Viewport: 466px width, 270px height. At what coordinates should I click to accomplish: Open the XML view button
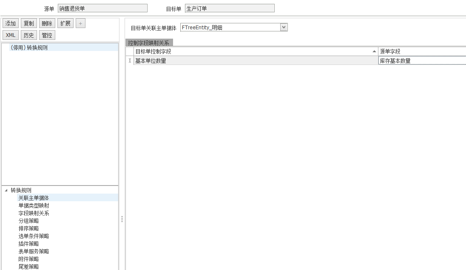click(x=11, y=35)
